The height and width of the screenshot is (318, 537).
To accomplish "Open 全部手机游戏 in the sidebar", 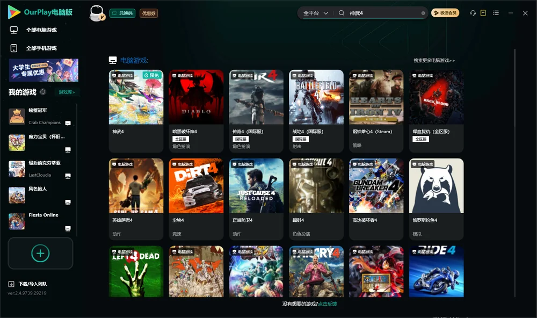I will pos(41,48).
